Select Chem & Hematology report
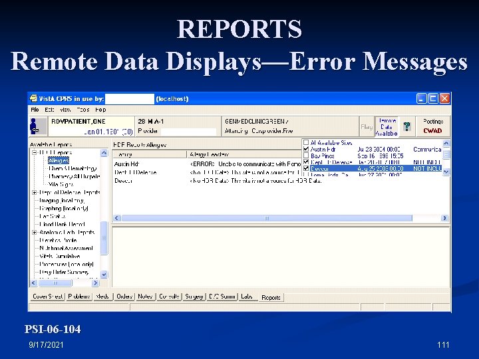The height and width of the screenshot is (359, 479). (73, 168)
